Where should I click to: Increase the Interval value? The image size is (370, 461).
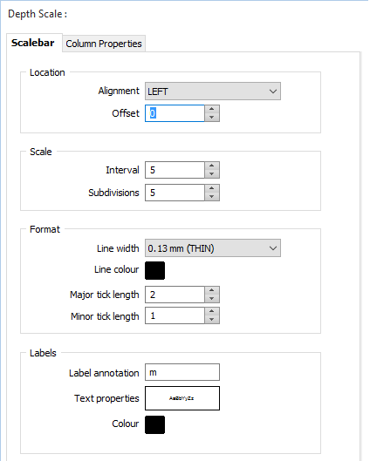pyautogui.click(x=212, y=166)
